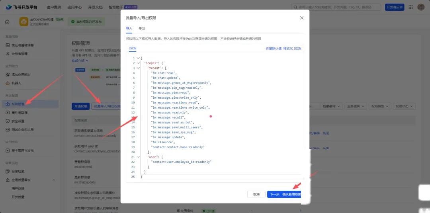This screenshot has height=213, width=430.
Task: Open the 权限类型 filter dropdown
Action: tap(380, 106)
